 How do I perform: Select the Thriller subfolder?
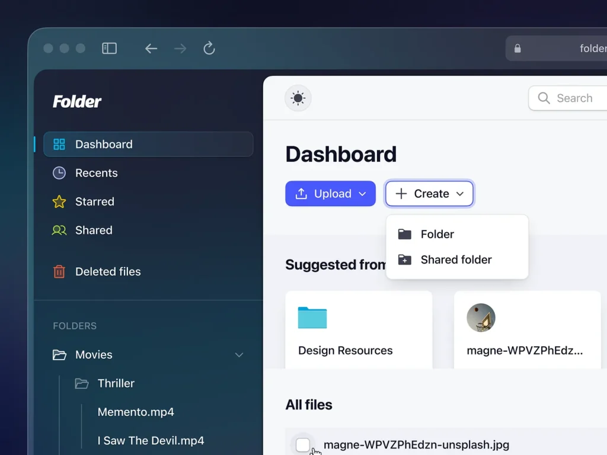[x=116, y=383]
